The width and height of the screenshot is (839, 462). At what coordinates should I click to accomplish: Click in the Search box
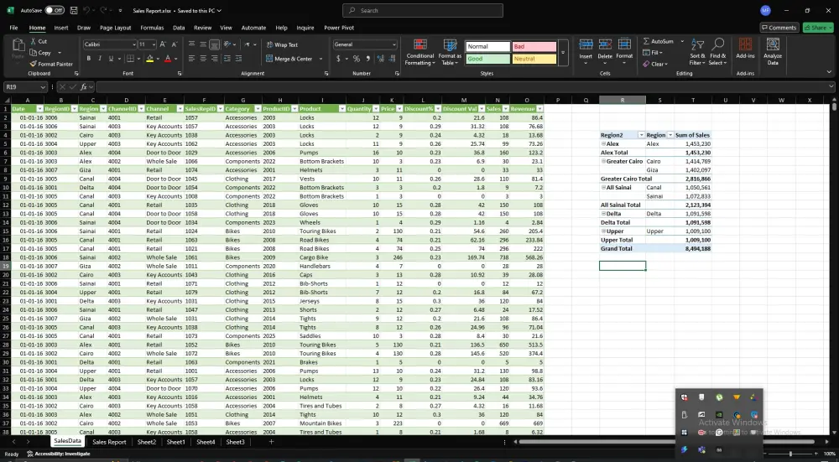423,10
